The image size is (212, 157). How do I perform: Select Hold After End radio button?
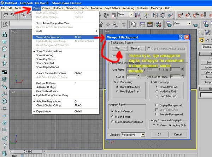pyautogui.click(x=157, y=92)
